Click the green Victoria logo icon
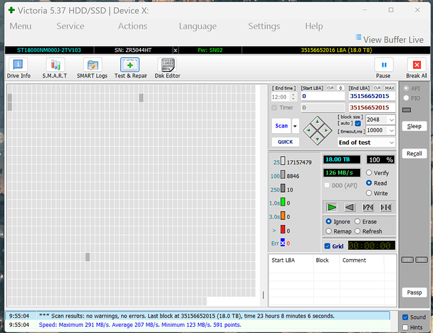 (11, 11)
